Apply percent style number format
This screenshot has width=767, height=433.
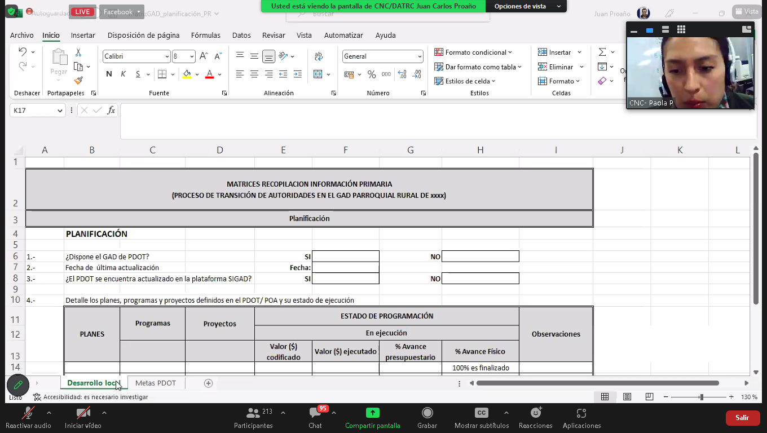point(372,74)
